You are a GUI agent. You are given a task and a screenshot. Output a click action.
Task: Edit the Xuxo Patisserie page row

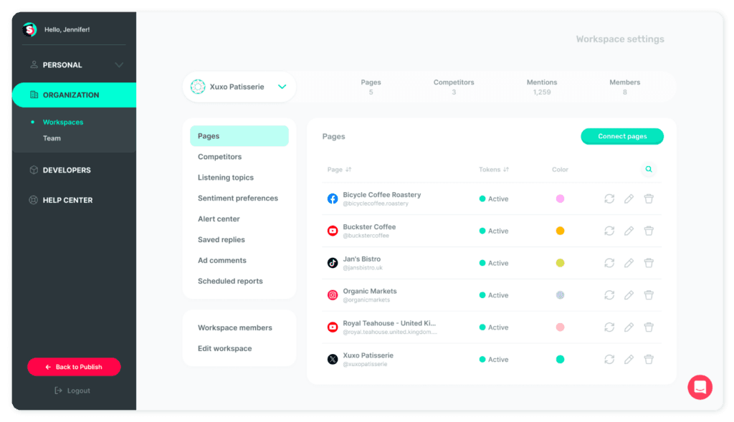(629, 359)
